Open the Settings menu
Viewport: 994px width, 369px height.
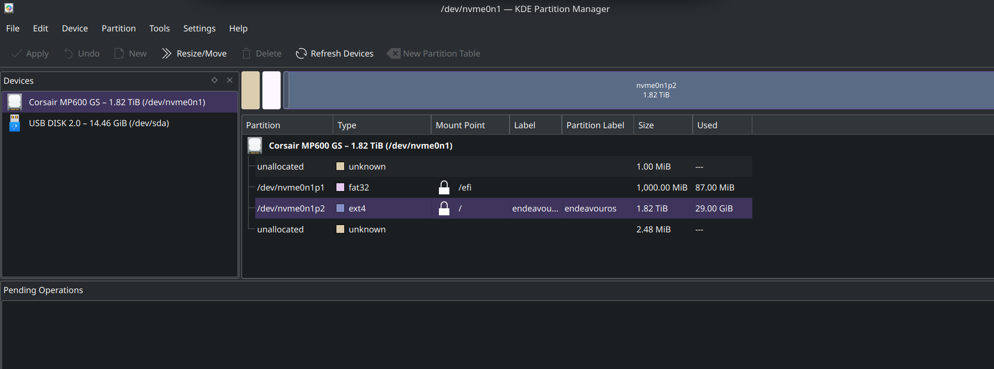(199, 28)
